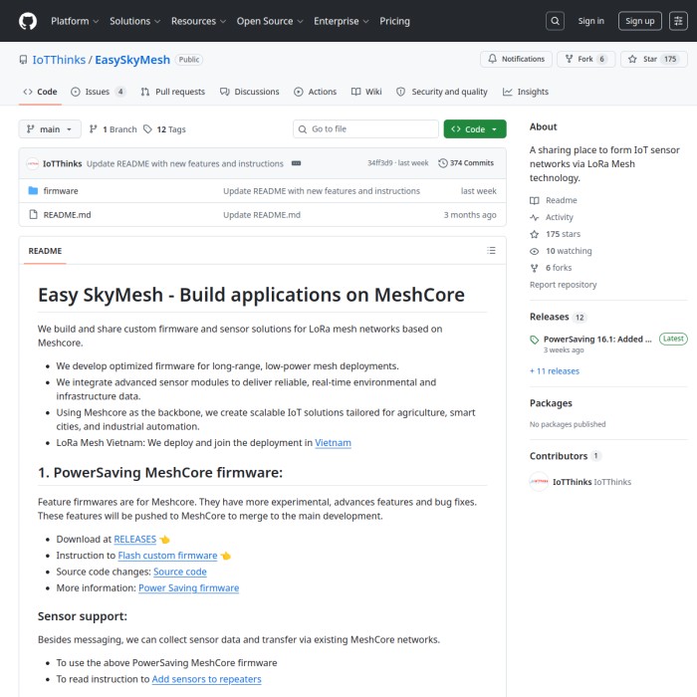
Task: Open PowerSaving 16.1 latest release
Action: coord(597,340)
